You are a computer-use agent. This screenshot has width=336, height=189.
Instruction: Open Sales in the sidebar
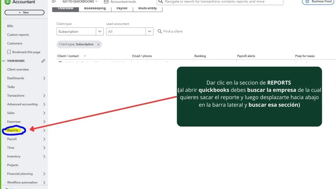coord(11,113)
